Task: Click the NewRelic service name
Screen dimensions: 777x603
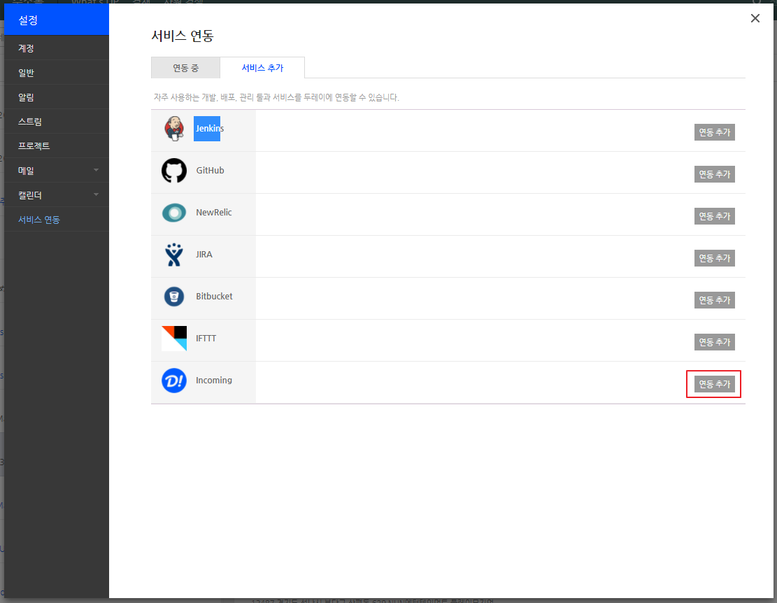Action: point(213,213)
